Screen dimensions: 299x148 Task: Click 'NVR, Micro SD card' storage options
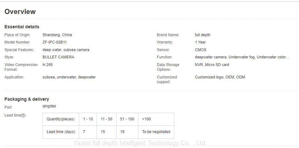[212, 65]
